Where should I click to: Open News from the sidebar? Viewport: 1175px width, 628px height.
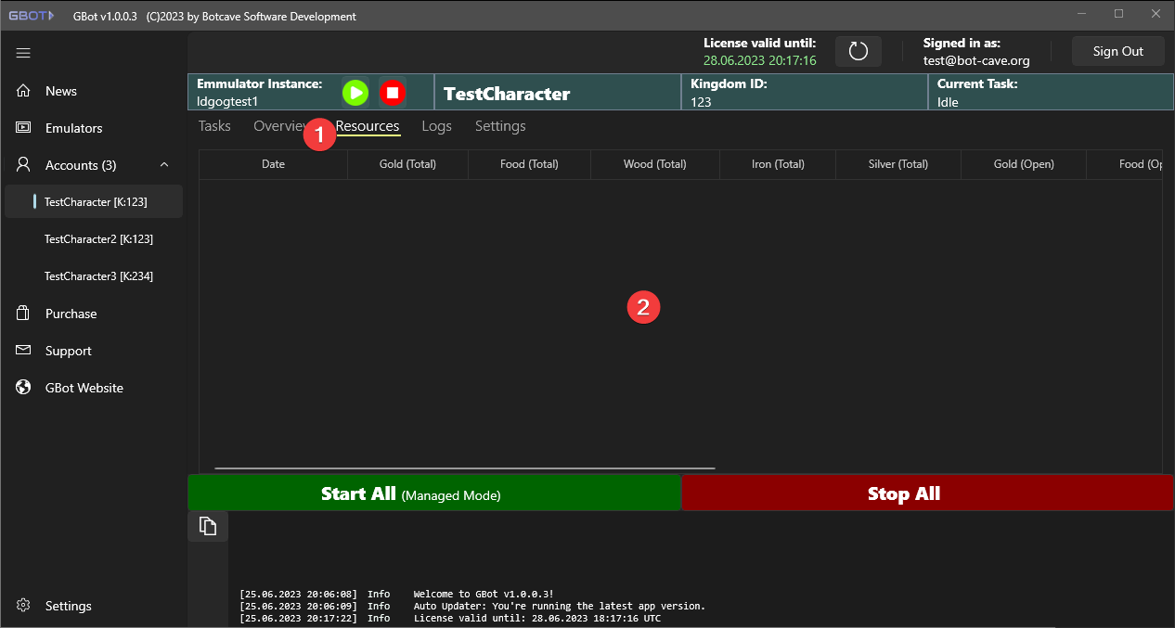pyautogui.click(x=61, y=91)
